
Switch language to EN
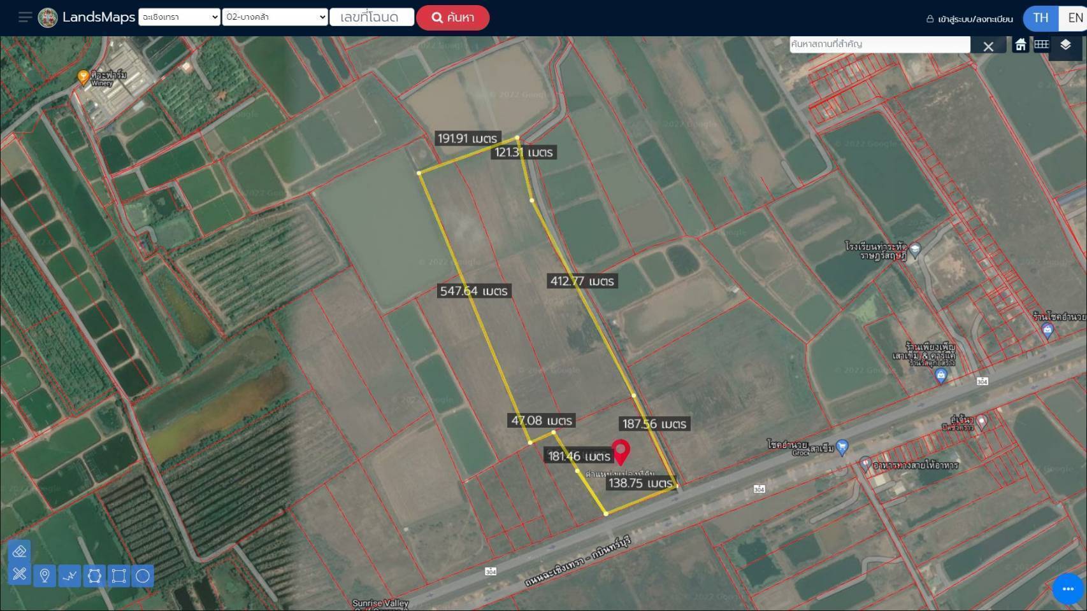click(1074, 18)
